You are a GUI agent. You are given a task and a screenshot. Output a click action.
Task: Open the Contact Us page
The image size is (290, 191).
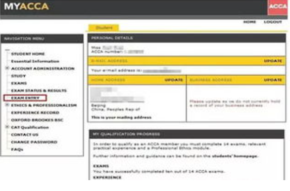(25, 135)
